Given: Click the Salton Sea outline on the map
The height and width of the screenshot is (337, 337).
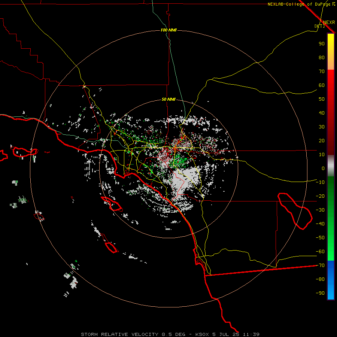Looking at the screenshot, I should click(x=295, y=211).
